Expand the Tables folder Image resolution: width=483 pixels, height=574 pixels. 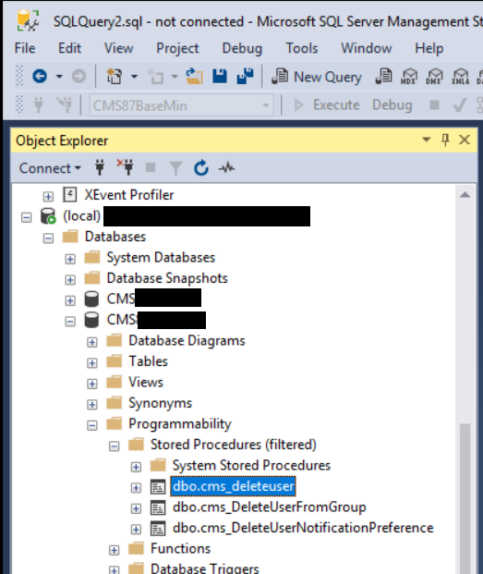point(91,363)
